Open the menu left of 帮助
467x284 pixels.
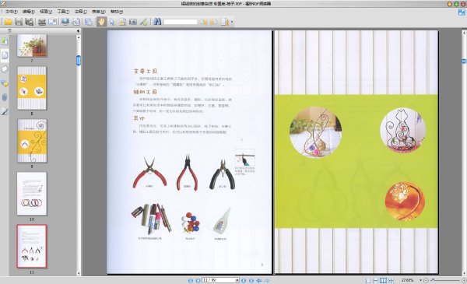(x=98, y=12)
